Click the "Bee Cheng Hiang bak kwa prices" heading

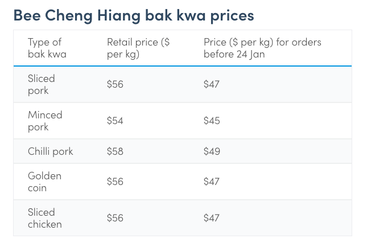pos(133,15)
